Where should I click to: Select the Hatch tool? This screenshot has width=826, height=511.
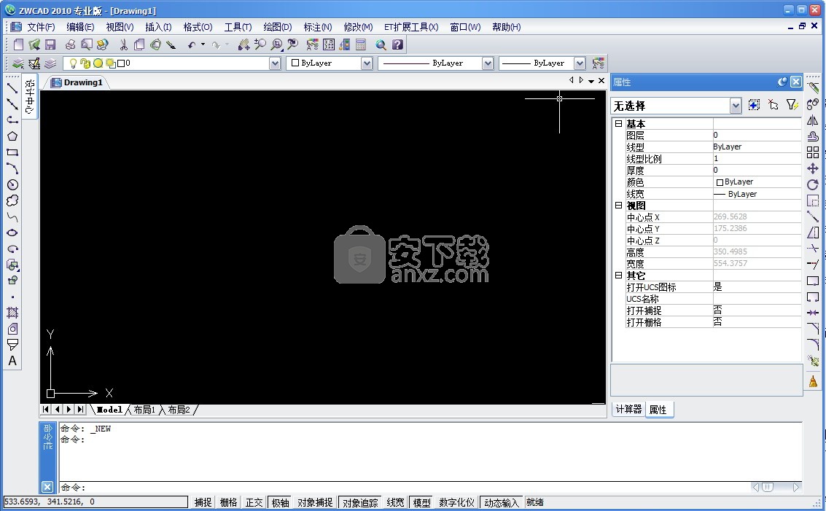pyautogui.click(x=12, y=313)
